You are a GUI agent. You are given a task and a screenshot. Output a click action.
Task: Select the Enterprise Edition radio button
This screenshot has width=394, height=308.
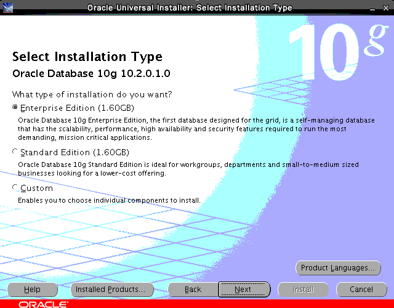[15, 107]
